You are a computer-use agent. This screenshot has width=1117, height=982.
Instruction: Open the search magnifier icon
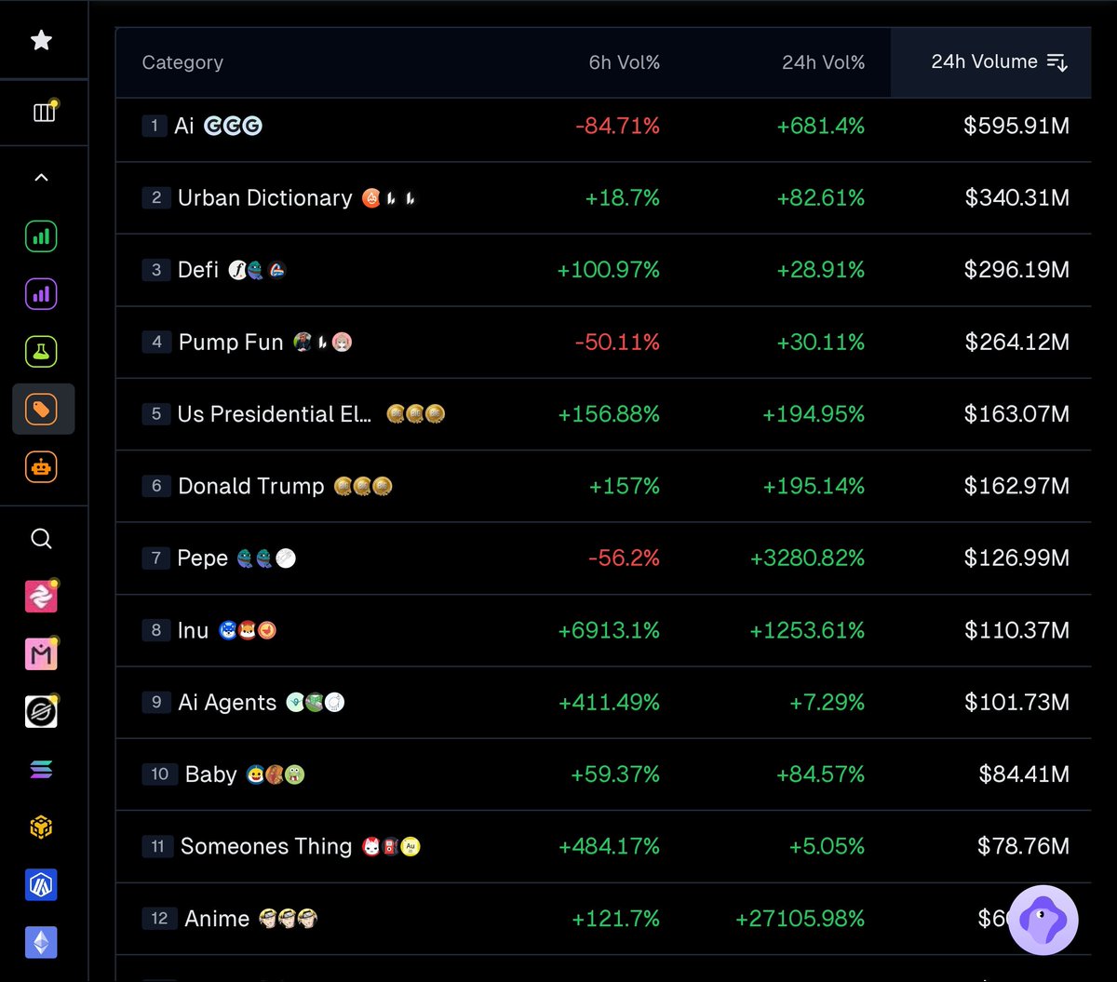[x=41, y=539]
